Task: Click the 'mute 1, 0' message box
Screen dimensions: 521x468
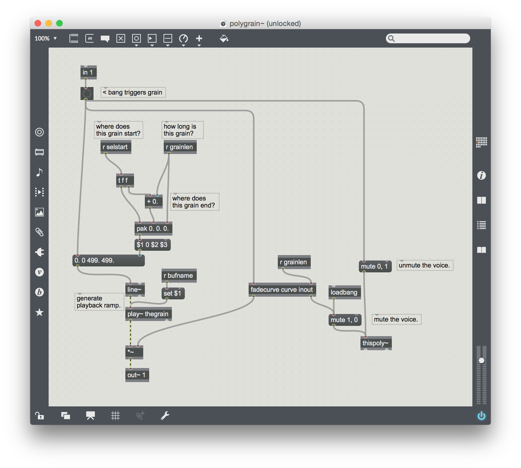Action: (x=345, y=320)
